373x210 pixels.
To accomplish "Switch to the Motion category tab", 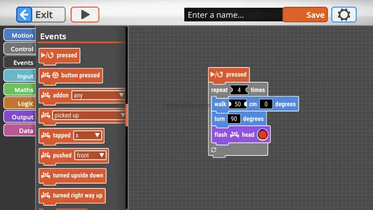I will pos(20,35).
